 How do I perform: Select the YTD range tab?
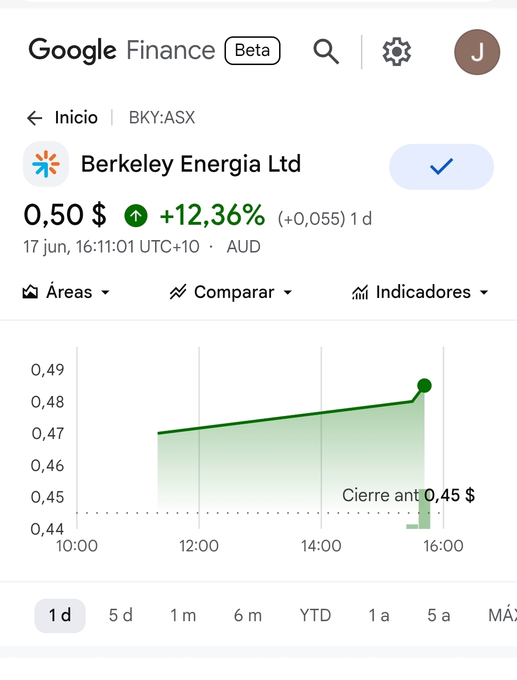[x=315, y=615]
